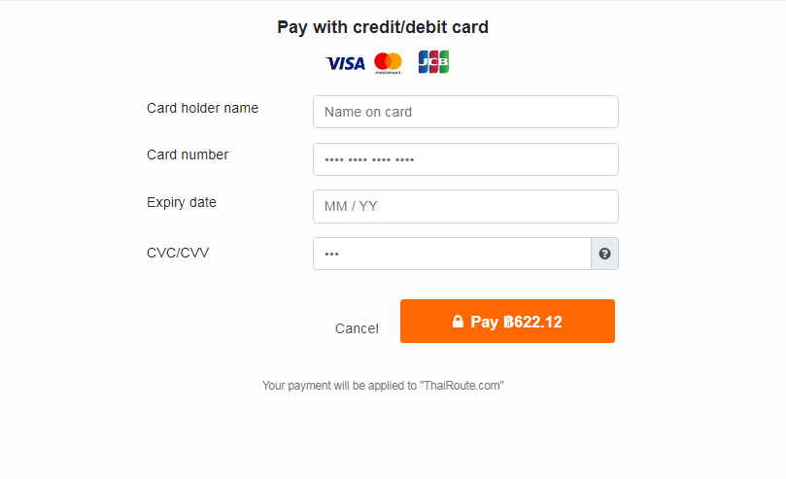The width and height of the screenshot is (786, 479).
Task: Focus the CVC/CVV security code field
Action: tap(452, 254)
